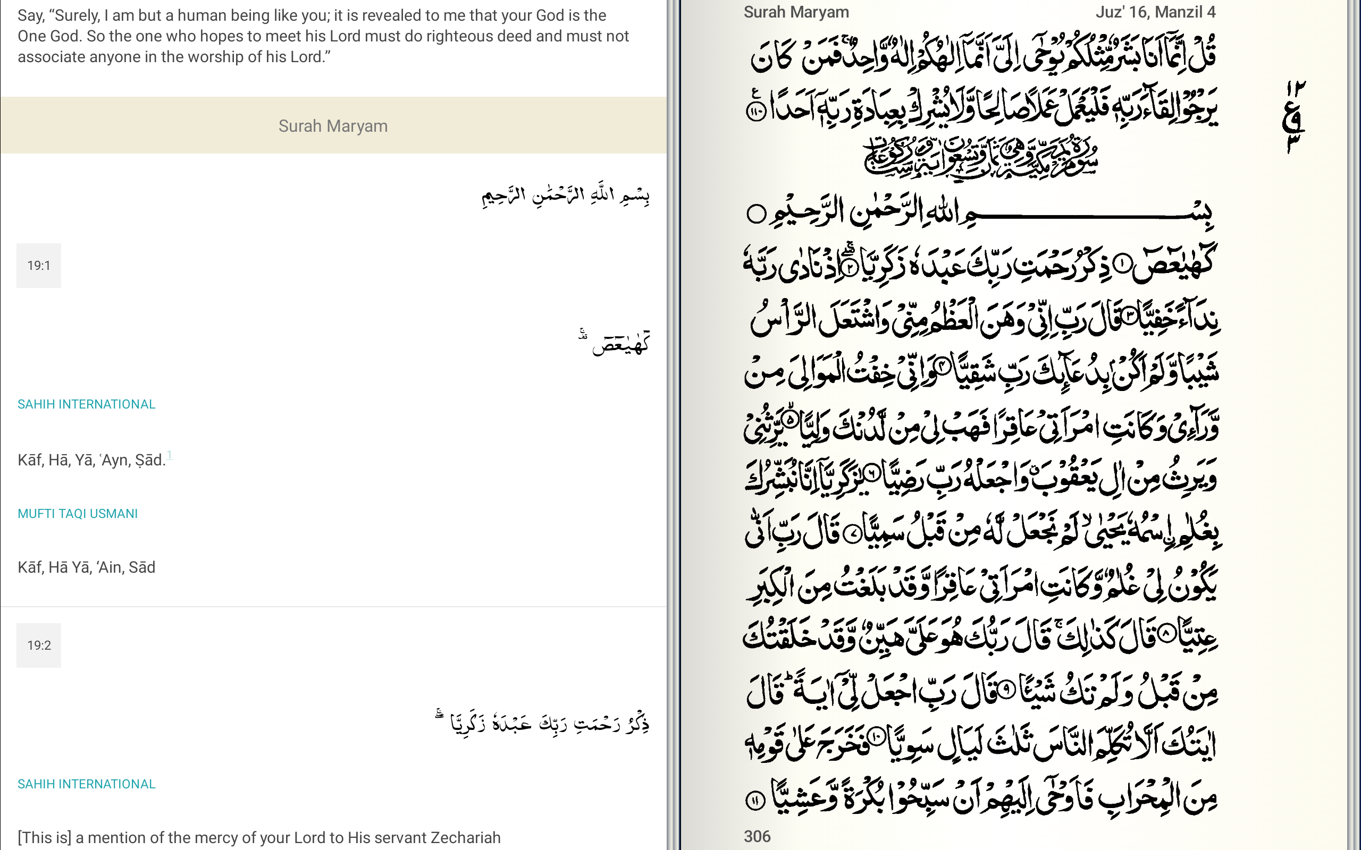The image size is (1361, 850).
Task: Select the verse 1 end marker on mushaf
Action: pos(1122,263)
